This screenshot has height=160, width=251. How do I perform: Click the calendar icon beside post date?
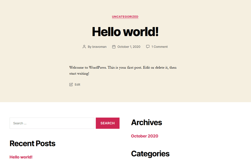click(114, 47)
